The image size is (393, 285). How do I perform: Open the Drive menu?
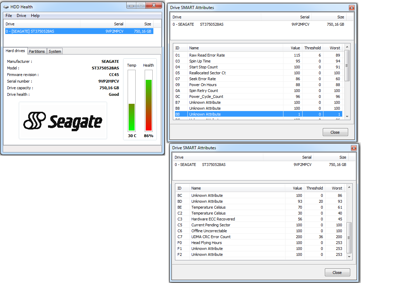click(x=21, y=16)
